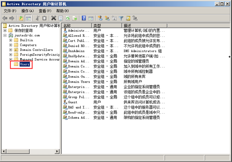232x162 pixels.
Task: Click the justech-dc.com domain icon
Action: coord(10,35)
